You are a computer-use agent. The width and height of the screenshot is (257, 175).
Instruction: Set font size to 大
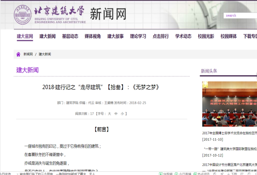point(109,114)
